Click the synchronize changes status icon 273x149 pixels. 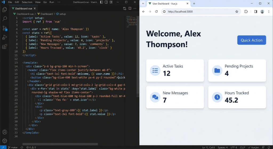[x=22, y=147]
